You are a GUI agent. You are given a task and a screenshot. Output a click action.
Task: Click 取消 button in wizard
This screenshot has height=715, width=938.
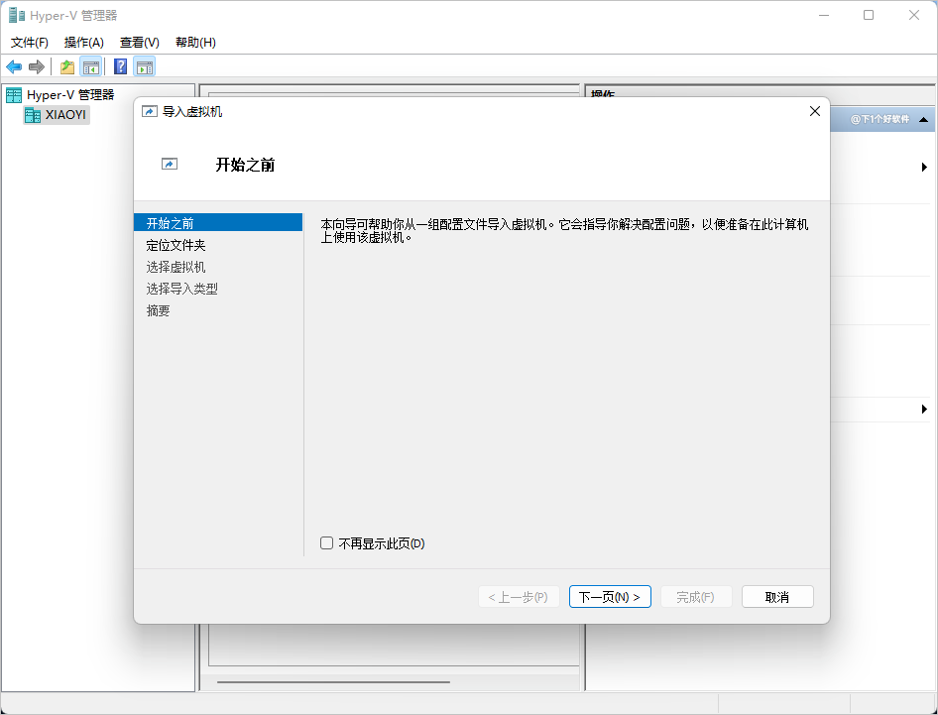pos(777,597)
